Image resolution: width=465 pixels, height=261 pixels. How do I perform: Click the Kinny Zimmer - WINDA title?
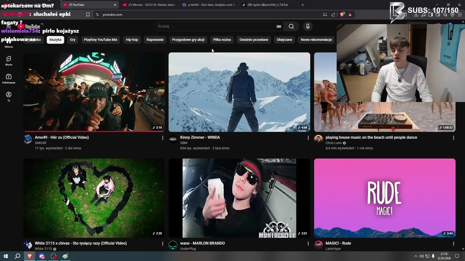click(x=200, y=137)
